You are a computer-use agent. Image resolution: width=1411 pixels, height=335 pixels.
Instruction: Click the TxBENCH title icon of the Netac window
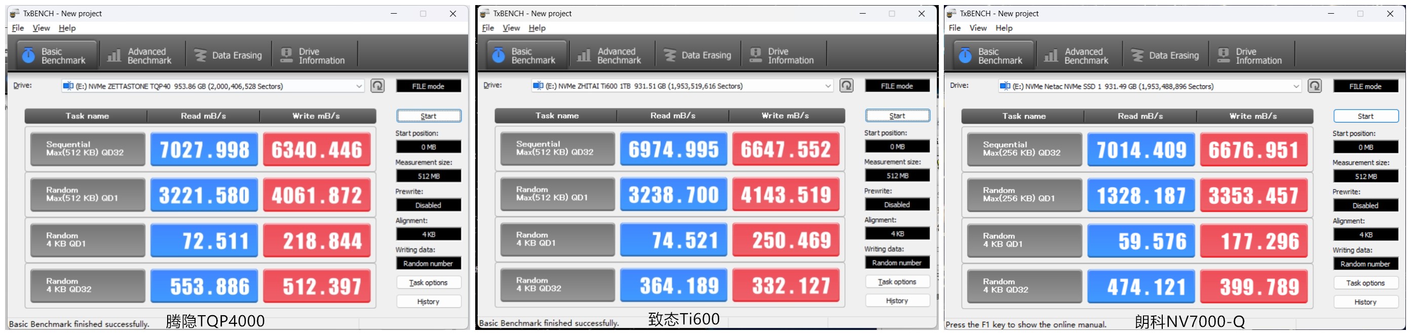951,13
